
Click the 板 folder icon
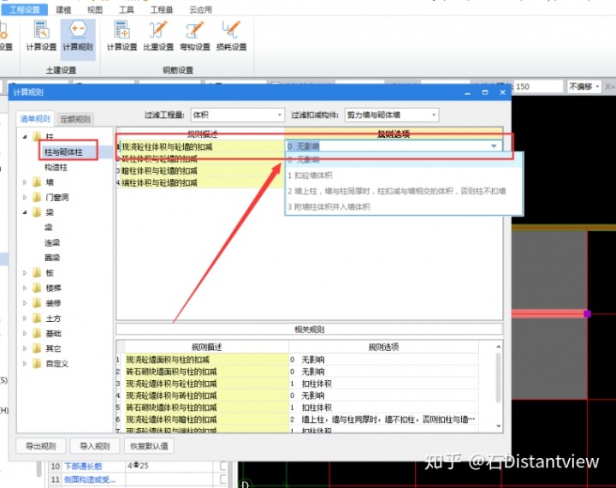pos(37,272)
